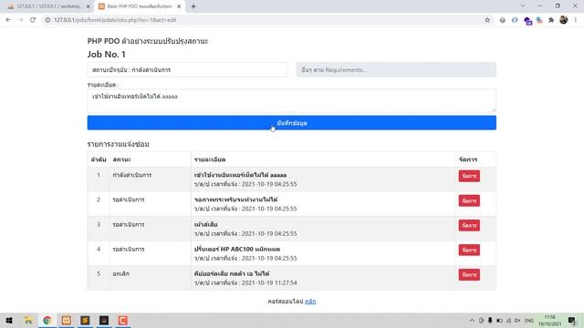The width and height of the screenshot is (584, 328).
Task: Click the blue save data button
Action: pos(292,123)
